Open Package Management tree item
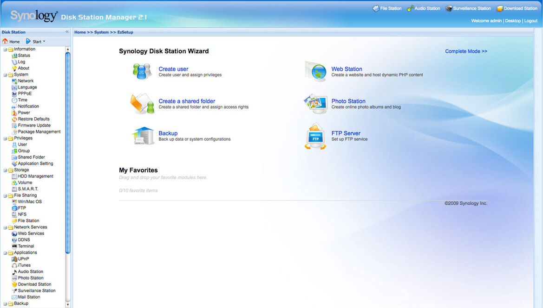Screen dimensions: 543x308 (39, 132)
